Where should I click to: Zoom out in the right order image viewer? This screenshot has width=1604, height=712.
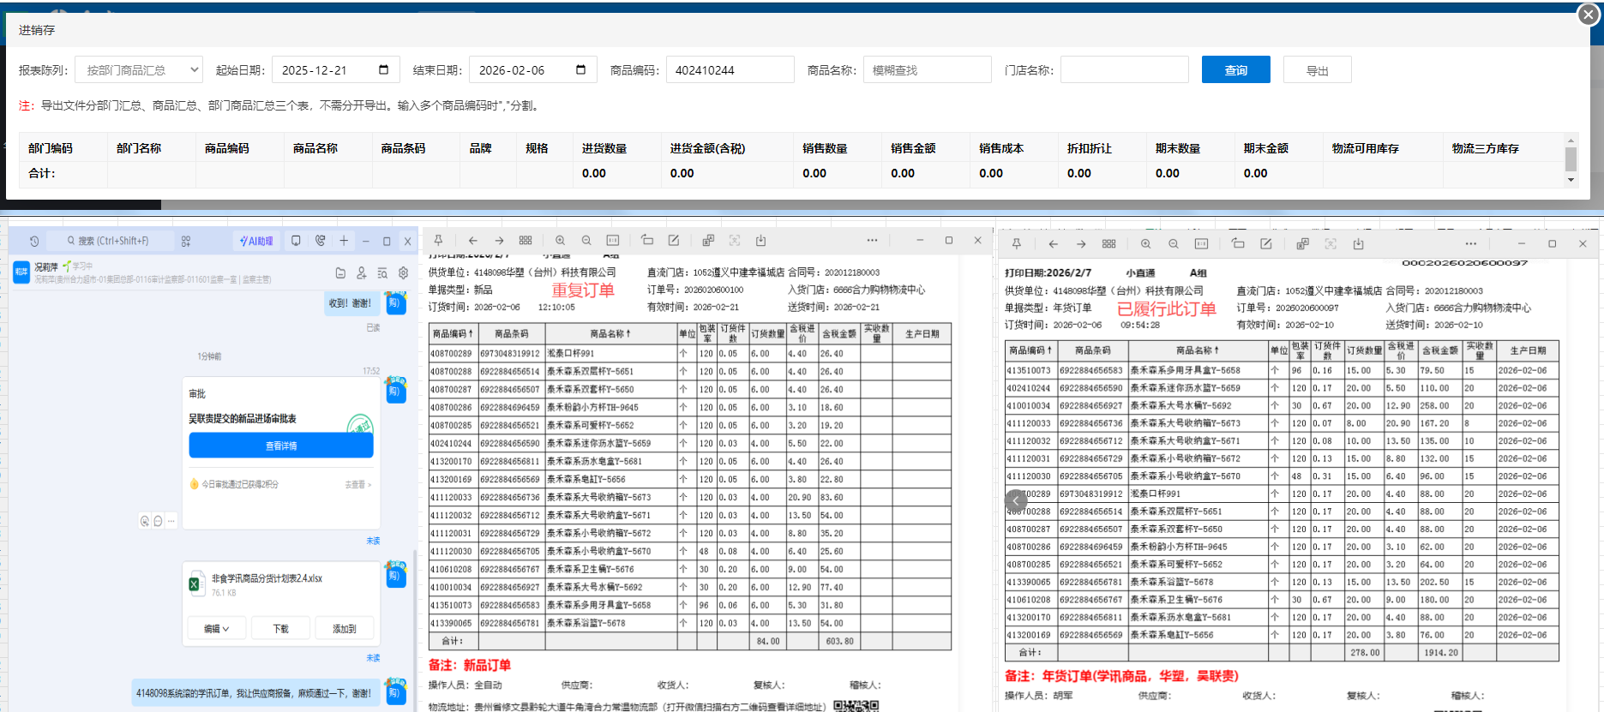coord(1173,244)
